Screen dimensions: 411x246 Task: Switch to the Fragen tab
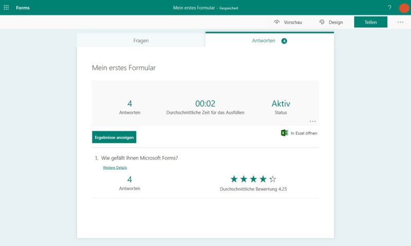point(141,41)
